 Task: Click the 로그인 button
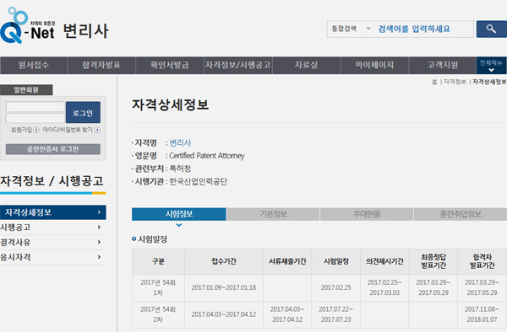pyautogui.click(x=83, y=112)
